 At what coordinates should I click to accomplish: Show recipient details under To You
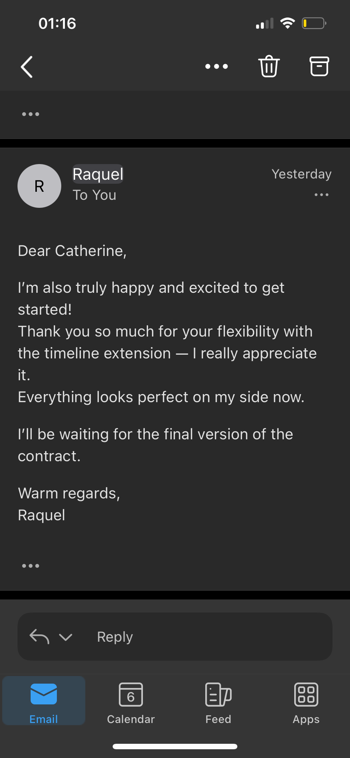click(x=94, y=195)
